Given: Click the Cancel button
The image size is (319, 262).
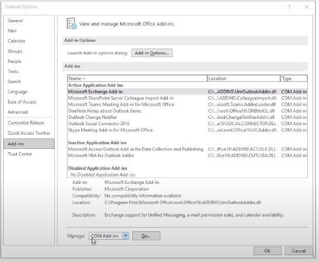Looking at the screenshot, I should pyautogui.click(x=298, y=251).
